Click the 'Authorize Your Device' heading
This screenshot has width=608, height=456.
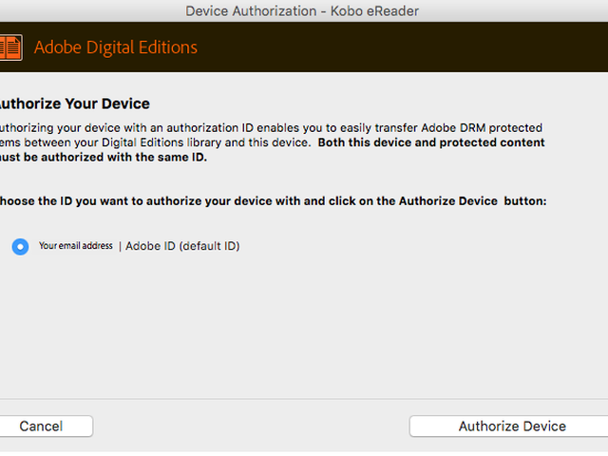point(74,104)
